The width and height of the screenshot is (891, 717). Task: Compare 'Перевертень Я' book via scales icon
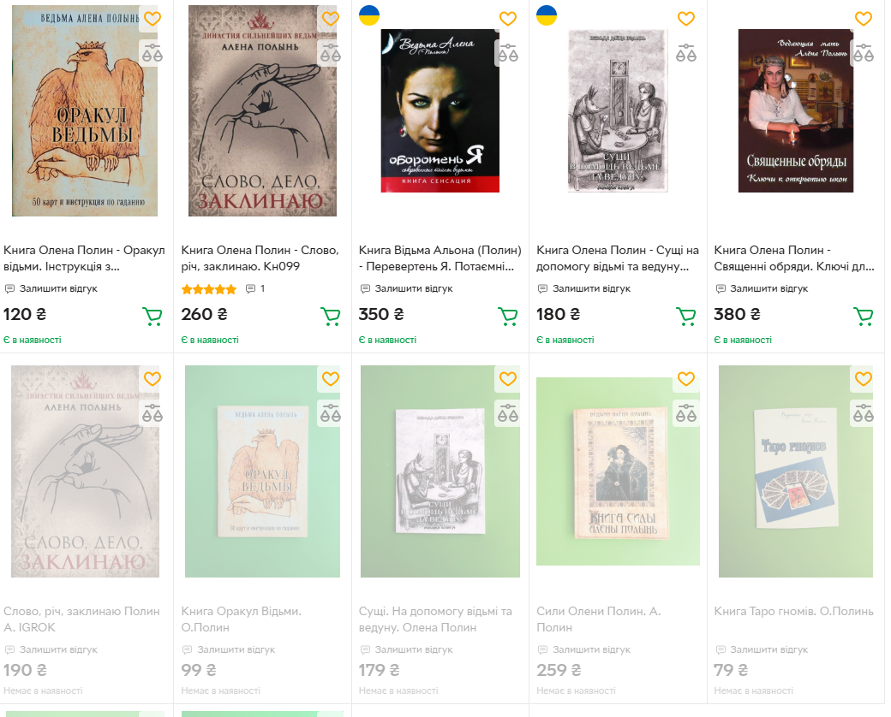pos(508,53)
